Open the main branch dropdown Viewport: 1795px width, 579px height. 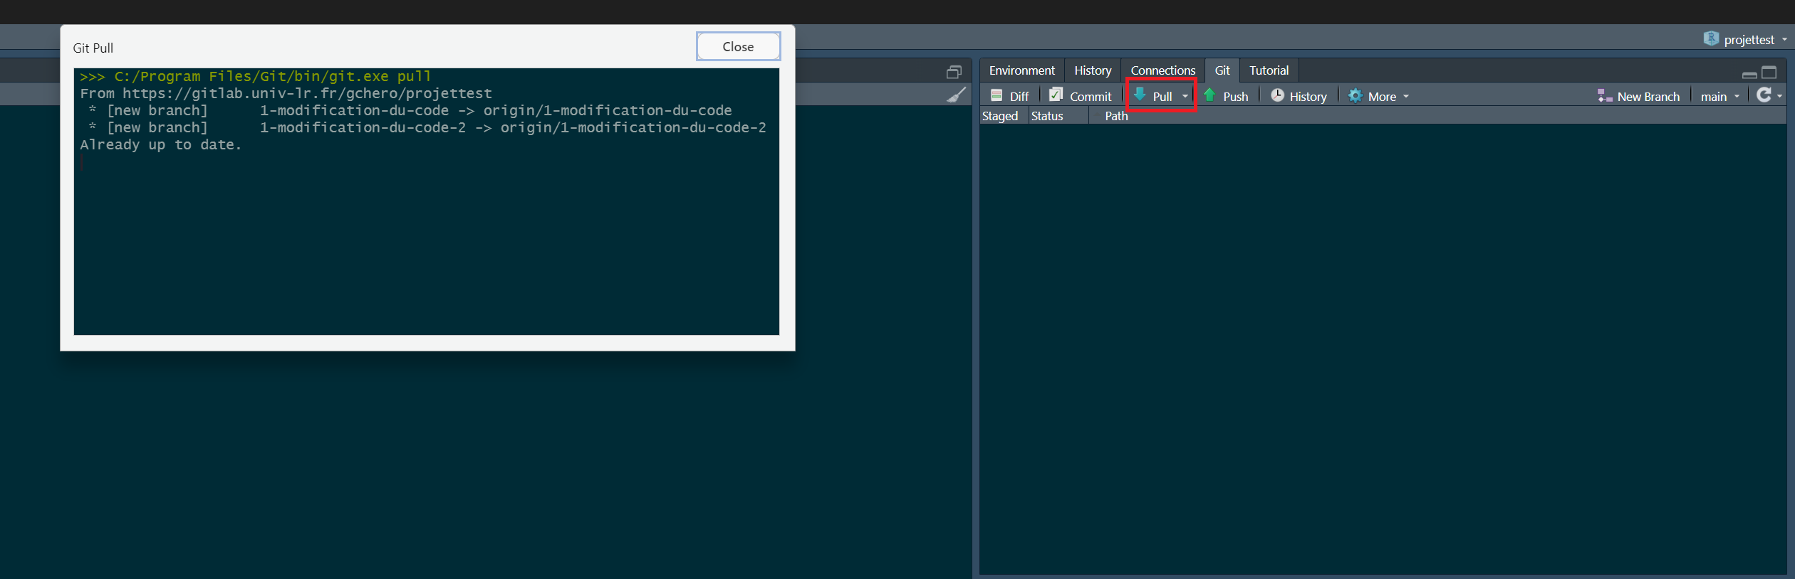tap(1719, 97)
